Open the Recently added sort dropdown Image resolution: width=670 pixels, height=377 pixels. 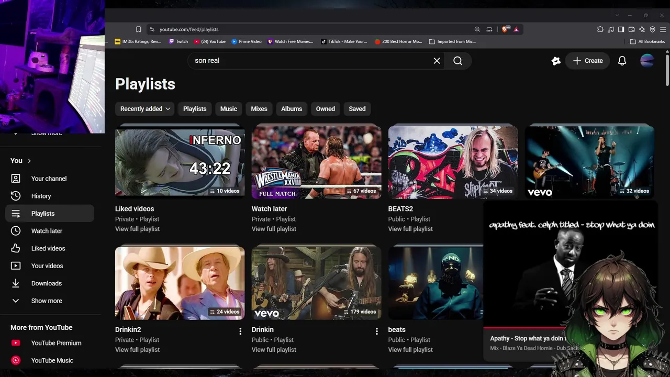[146, 109]
